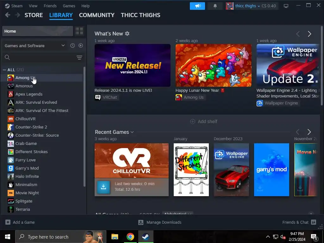Open the THICC THIGHS profile tab
The image size is (324, 243).
pos(140,15)
